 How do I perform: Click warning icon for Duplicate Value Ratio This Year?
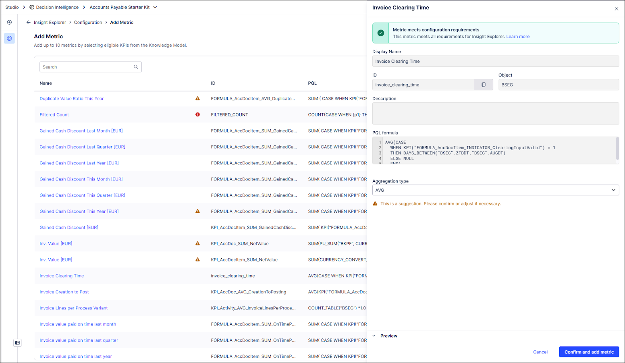click(x=197, y=98)
